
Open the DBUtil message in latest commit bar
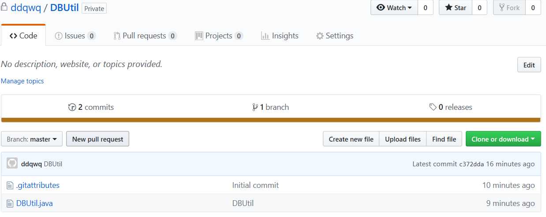tap(53, 164)
